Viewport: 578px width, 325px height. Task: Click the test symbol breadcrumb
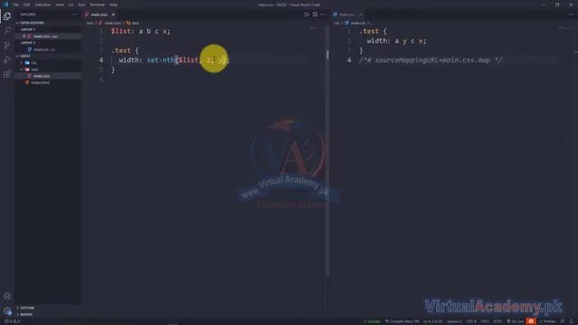pyautogui.click(x=135, y=23)
